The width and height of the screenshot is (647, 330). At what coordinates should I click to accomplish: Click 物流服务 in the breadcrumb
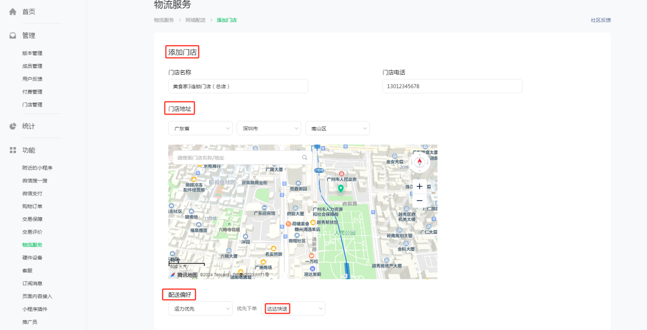(164, 20)
